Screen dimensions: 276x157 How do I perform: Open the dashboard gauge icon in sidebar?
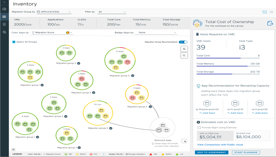(x=4, y=9)
